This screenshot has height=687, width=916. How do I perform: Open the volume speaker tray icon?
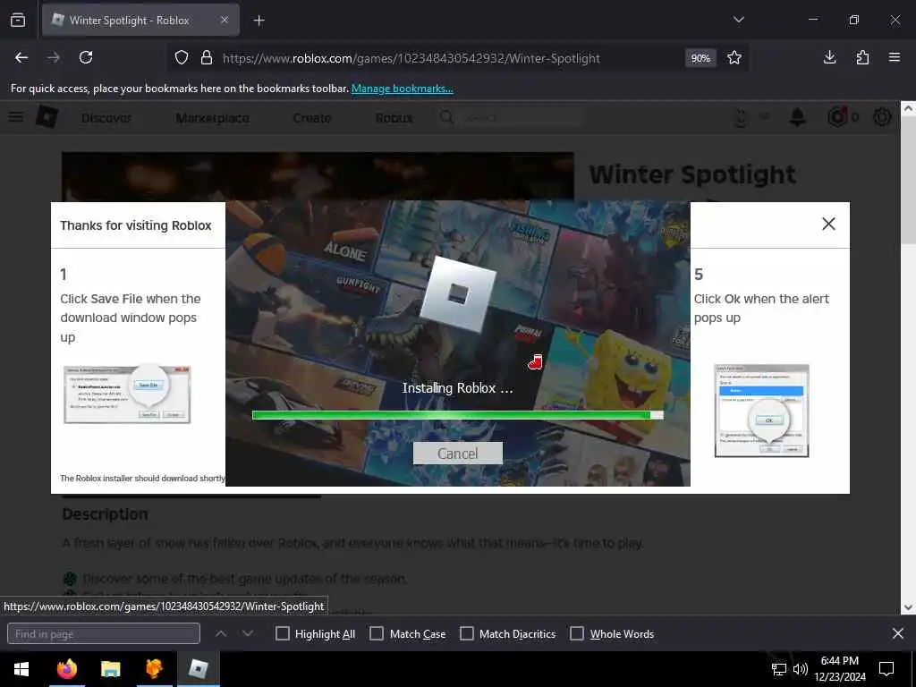(x=801, y=669)
